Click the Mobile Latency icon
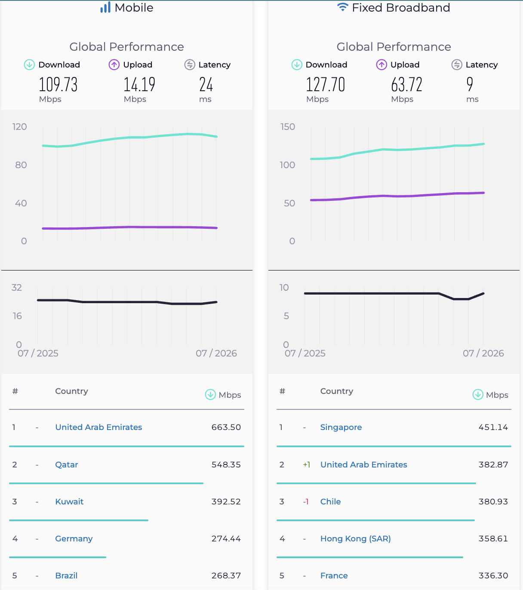Viewport: 523px width, 590px height. point(190,65)
